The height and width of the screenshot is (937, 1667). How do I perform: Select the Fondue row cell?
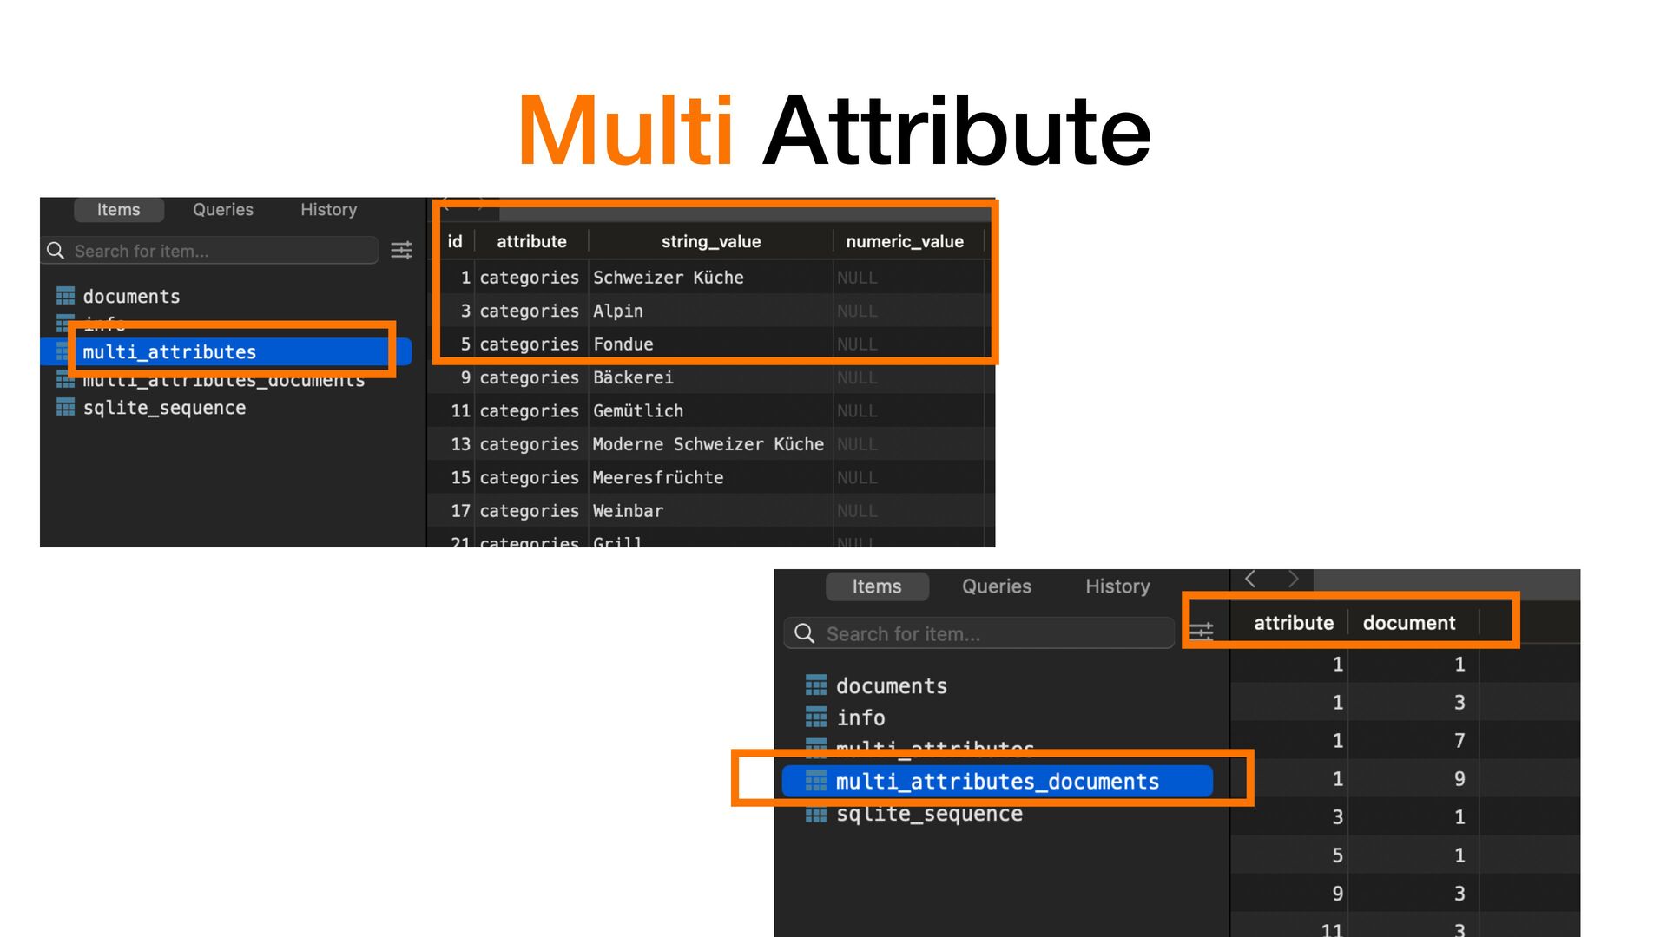pos(623,344)
